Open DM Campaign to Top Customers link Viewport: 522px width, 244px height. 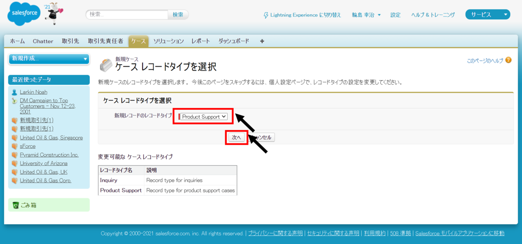pos(47,106)
